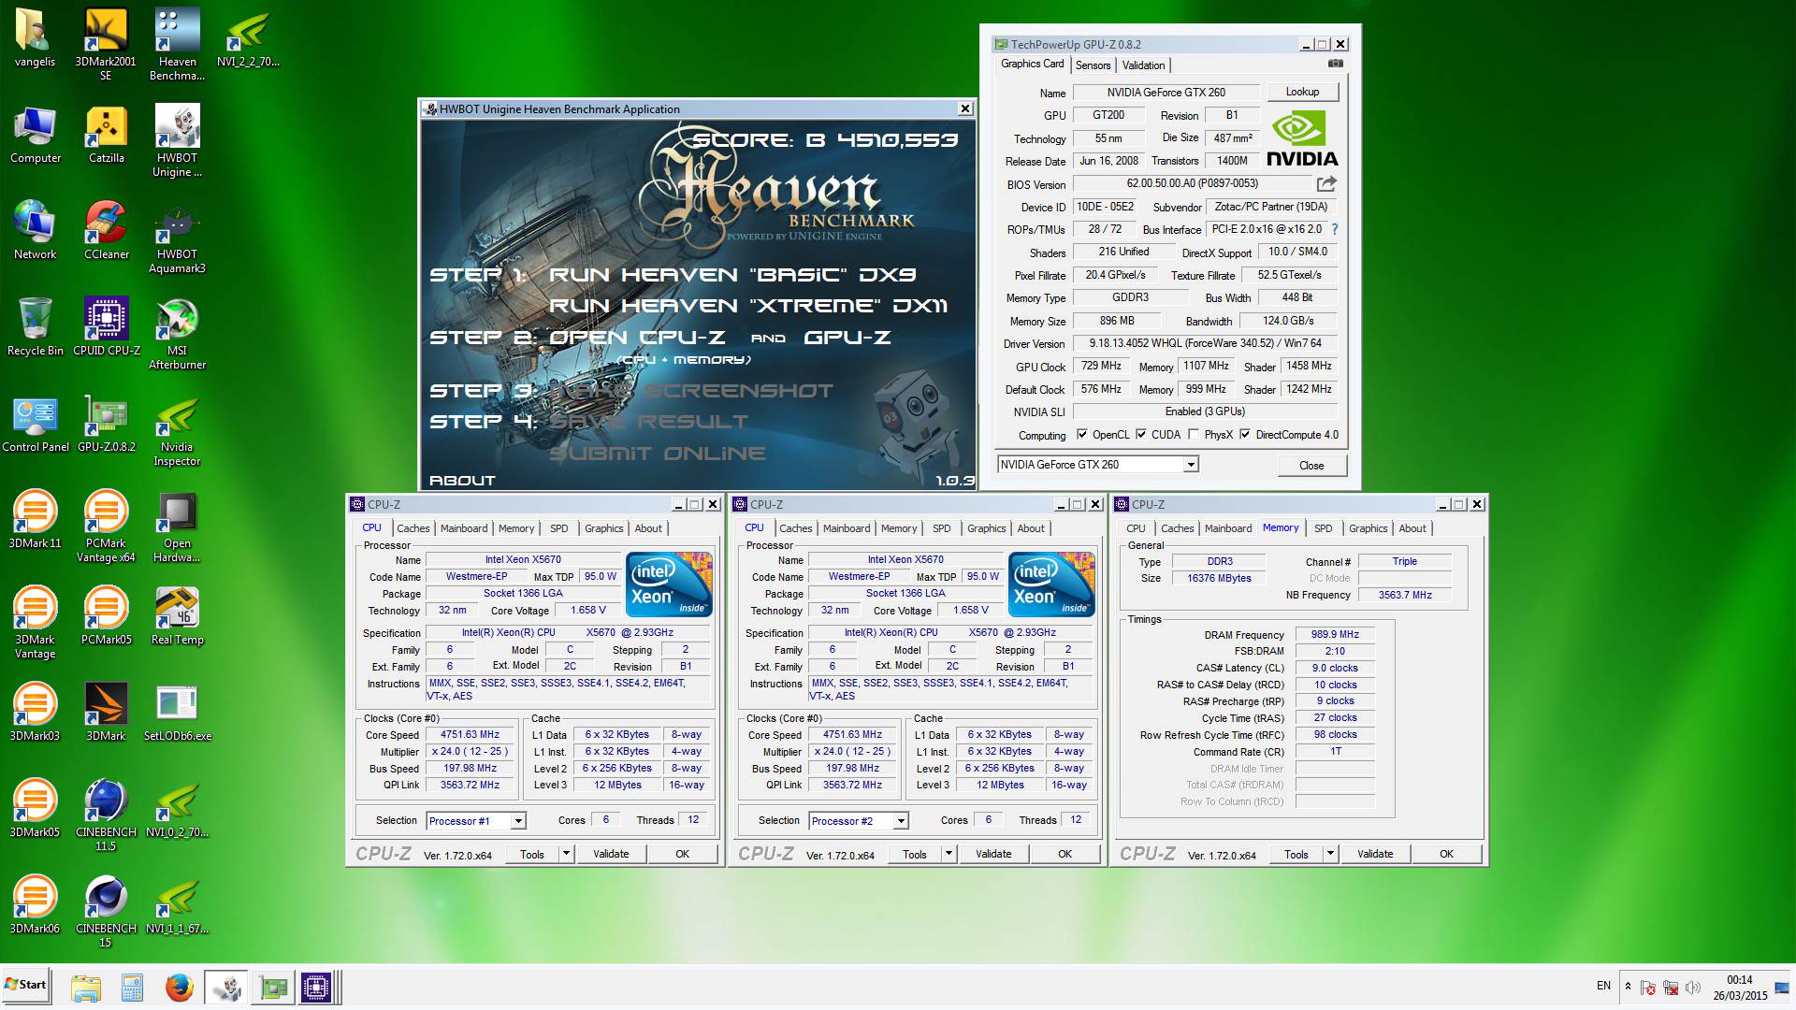Open Memory tab in Processor #2 CPU-Z
The width and height of the screenshot is (1796, 1010).
coord(899,528)
